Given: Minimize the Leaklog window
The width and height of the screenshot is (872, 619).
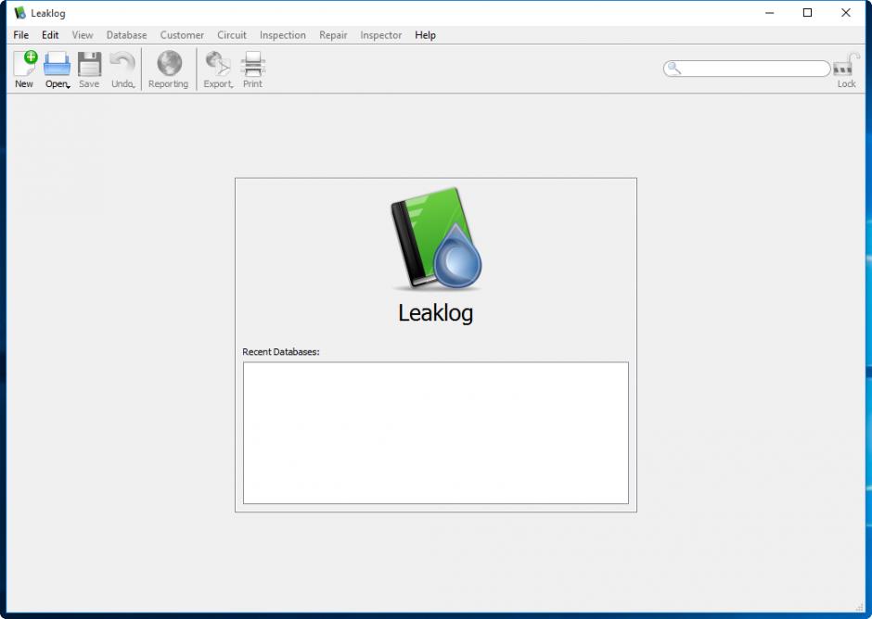Looking at the screenshot, I should 770,13.
